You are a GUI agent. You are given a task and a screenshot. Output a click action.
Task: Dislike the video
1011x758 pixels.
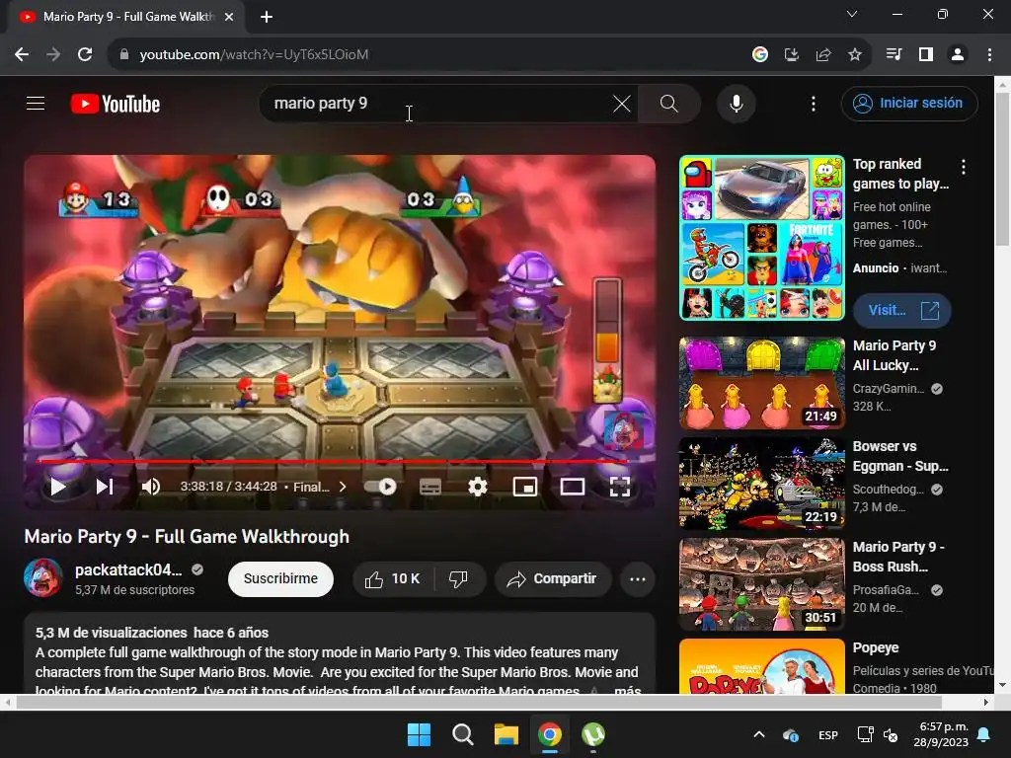coord(458,578)
